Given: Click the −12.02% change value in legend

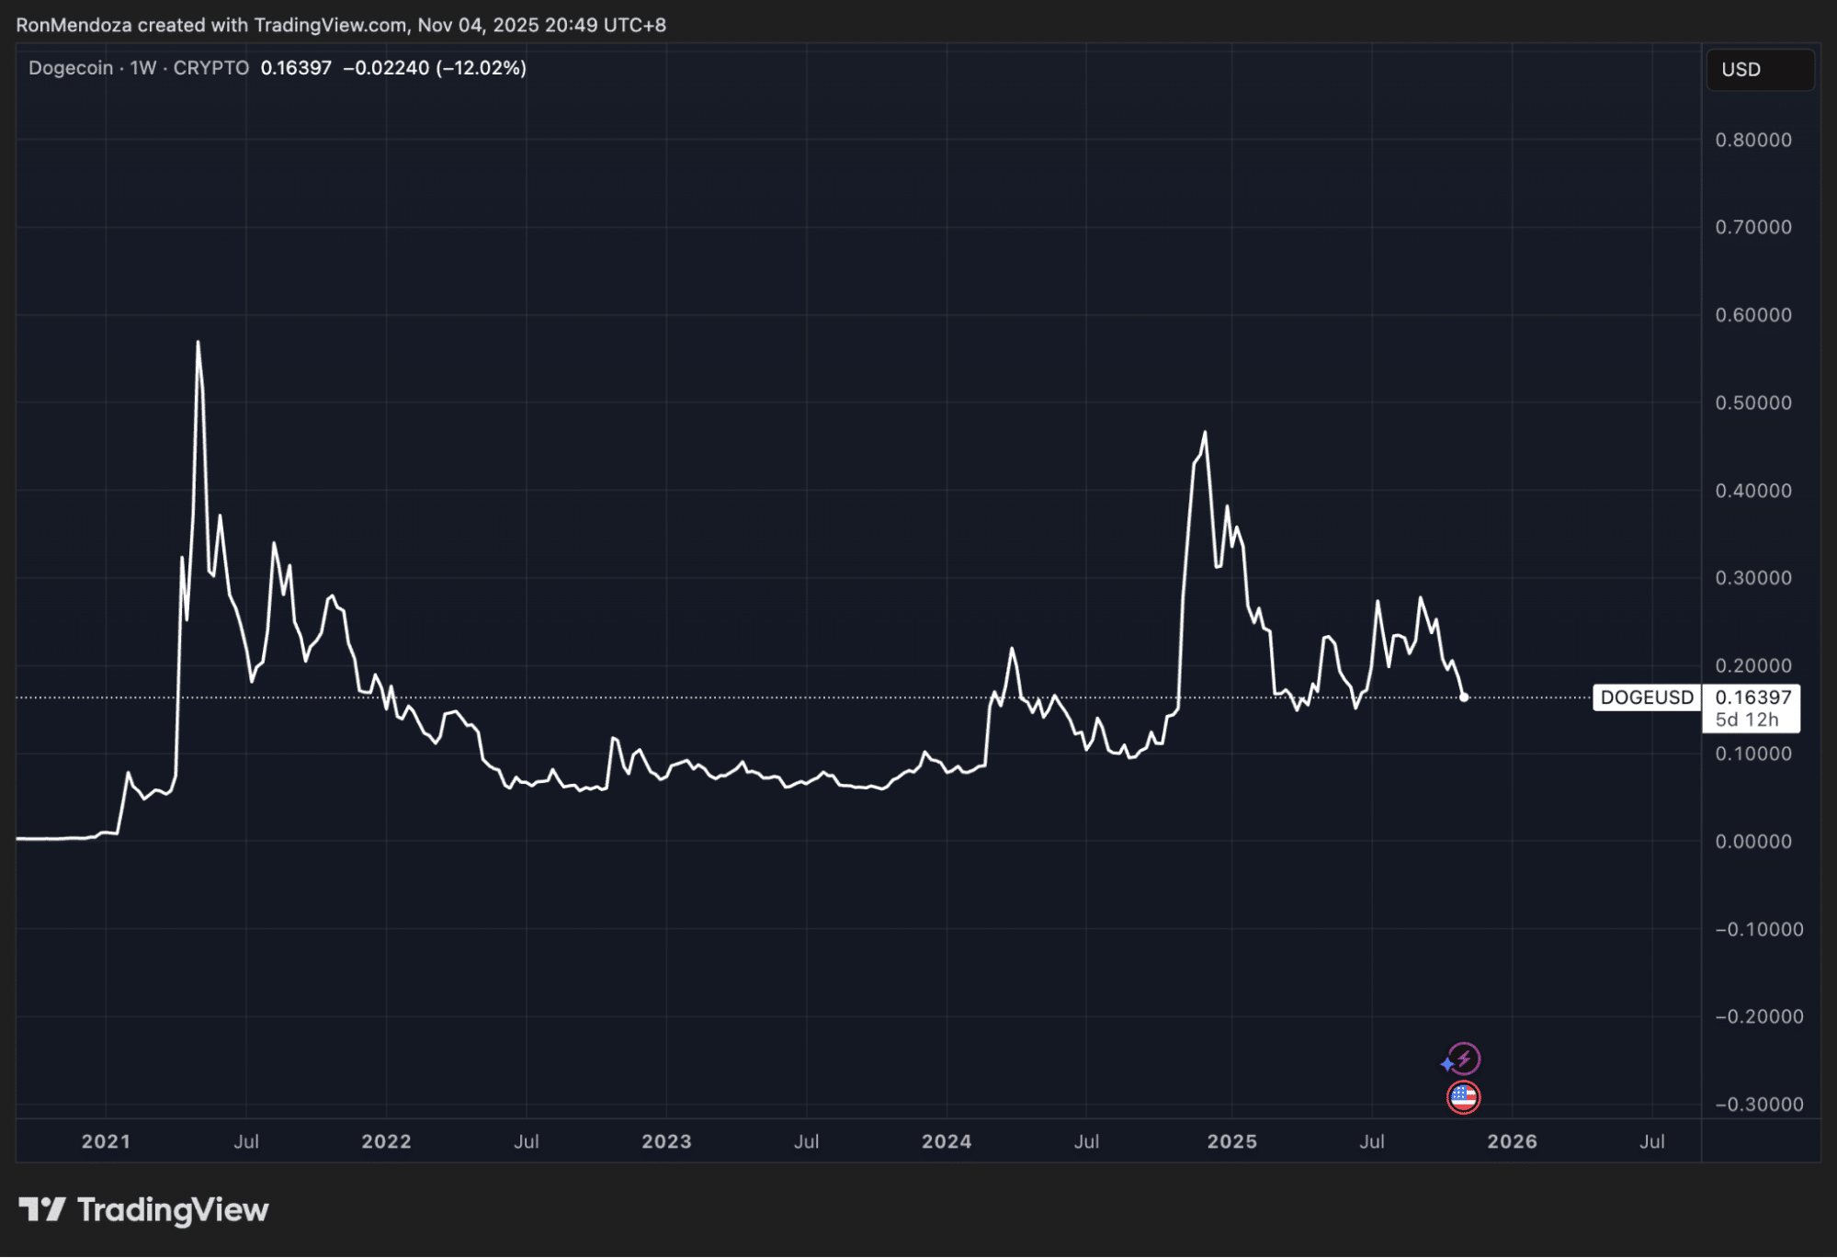Looking at the screenshot, I should [x=477, y=67].
